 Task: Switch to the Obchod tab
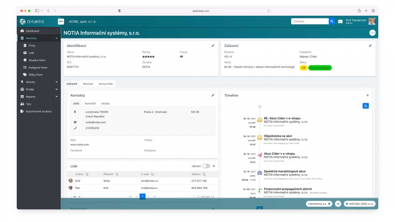pos(87,84)
